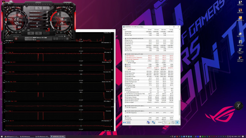Viewport: 246px width, 138px height.
Task: Click the Afterburner save profile button
Action: [x=67, y=39]
